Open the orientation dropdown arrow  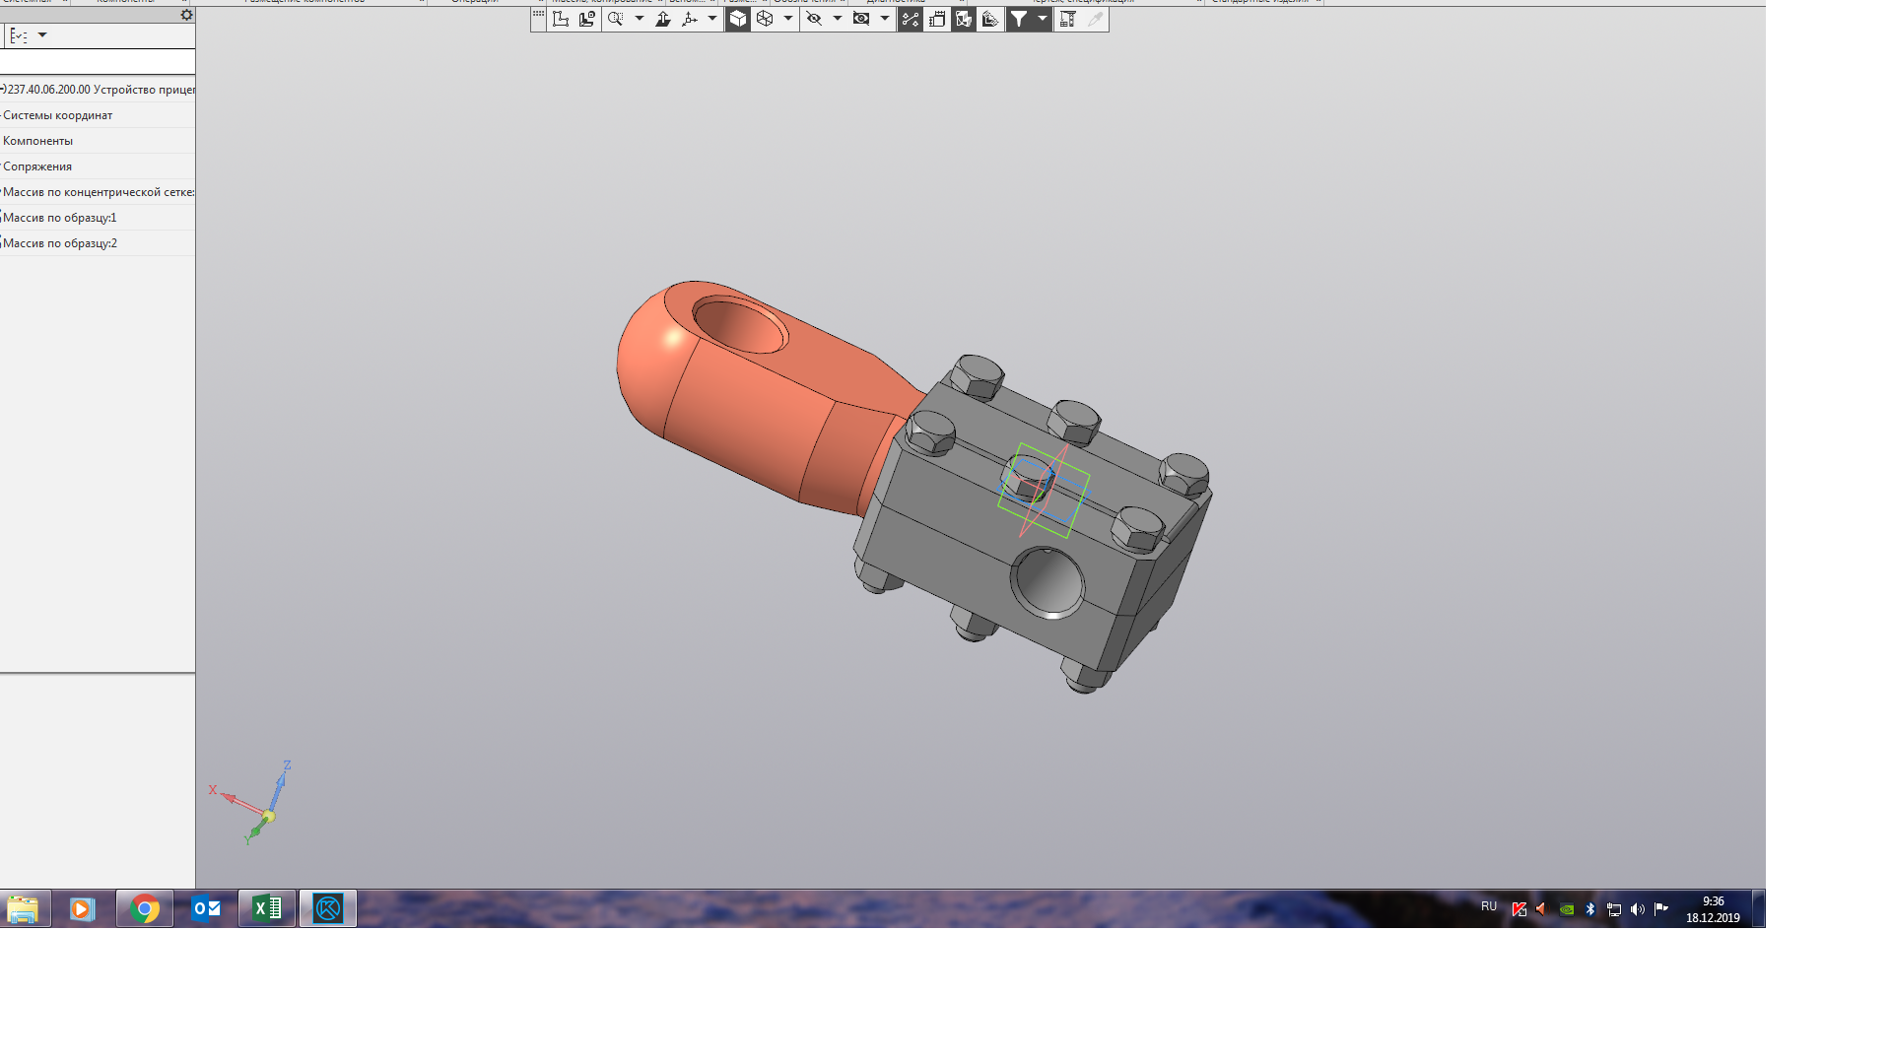click(x=712, y=19)
